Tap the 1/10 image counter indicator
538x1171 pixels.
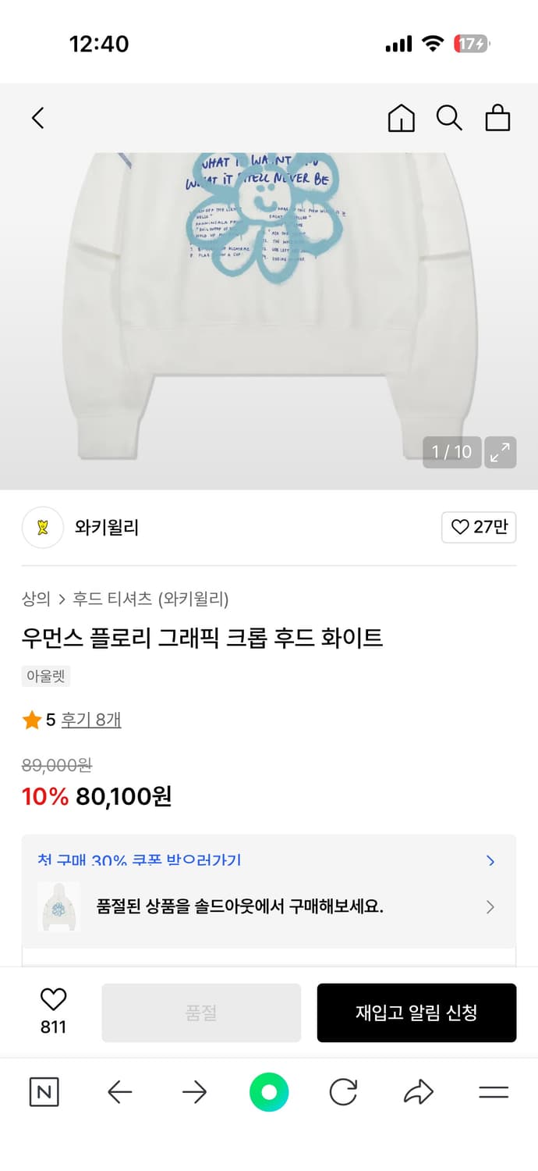tap(452, 452)
